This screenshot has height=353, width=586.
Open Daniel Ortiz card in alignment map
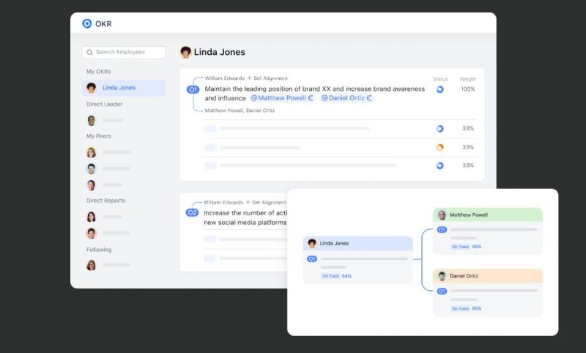pos(488,292)
